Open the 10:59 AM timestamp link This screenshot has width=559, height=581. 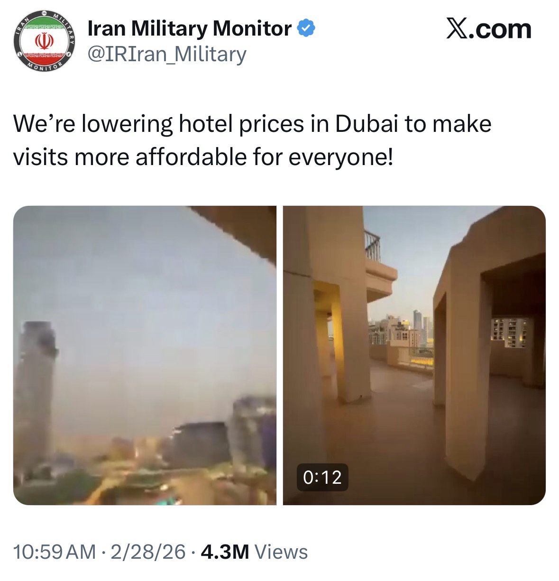pos(54,552)
